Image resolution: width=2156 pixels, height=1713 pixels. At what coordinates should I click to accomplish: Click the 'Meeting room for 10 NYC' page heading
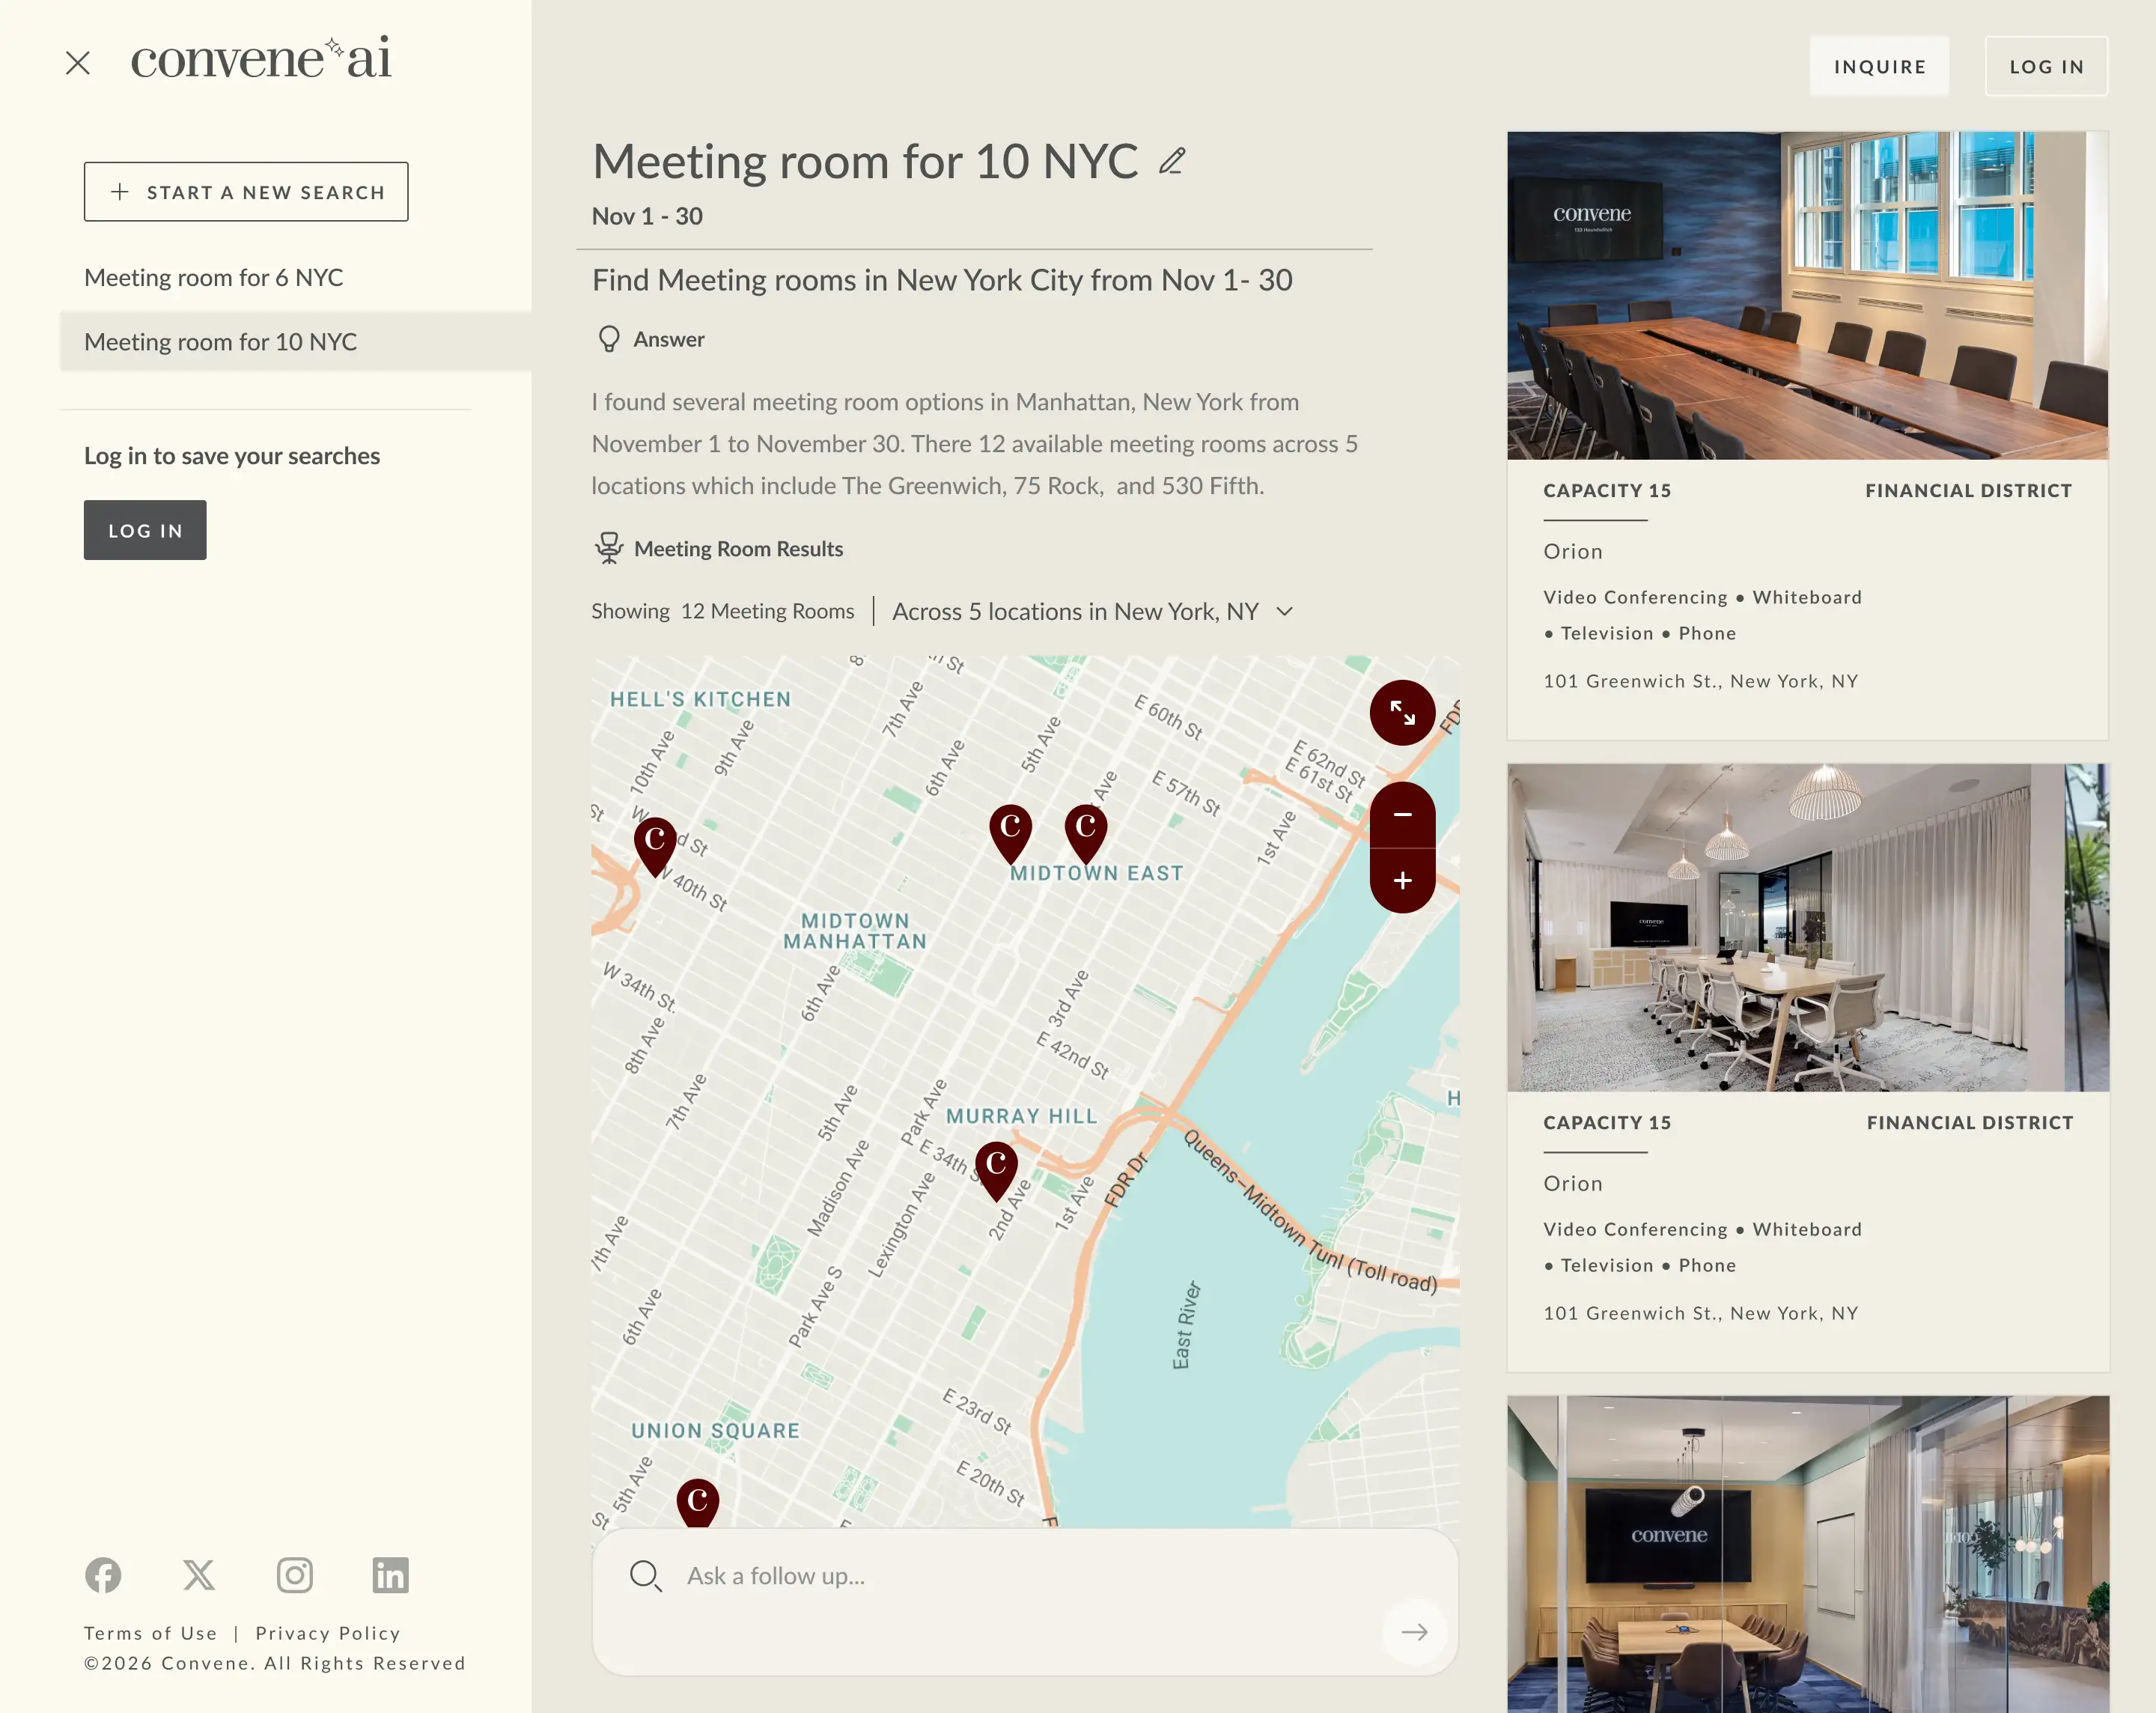[x=865, y=161]
